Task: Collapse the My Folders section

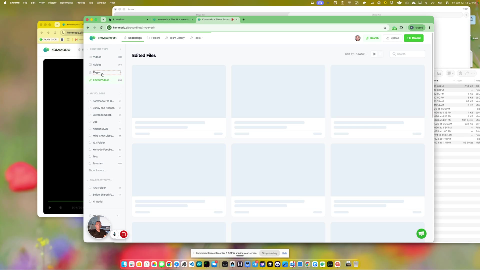Action: pos(88,93)
